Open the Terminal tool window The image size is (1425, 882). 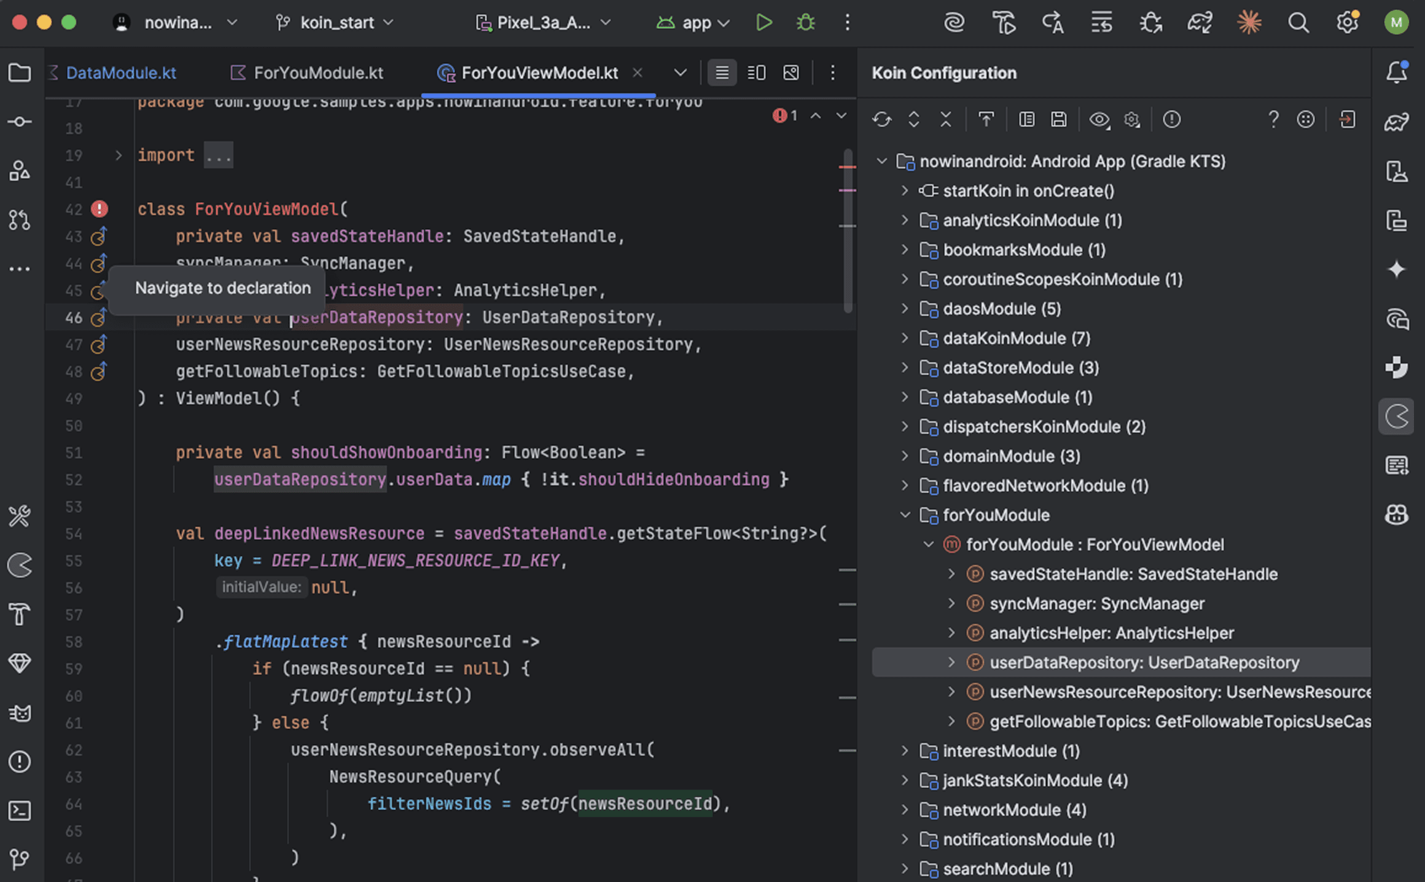[x=20, y=811]
